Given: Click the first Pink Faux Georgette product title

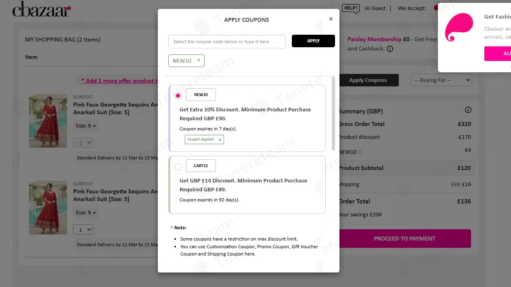Looking at the screenshot, I should [115, 108].
